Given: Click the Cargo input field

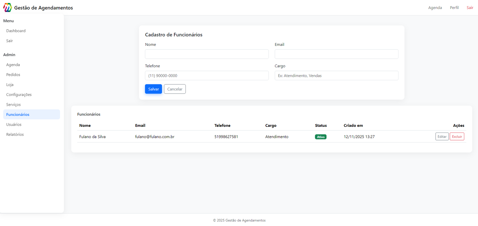Looking at the screenshot, I should pyautogui.click(x=336, y=76).
